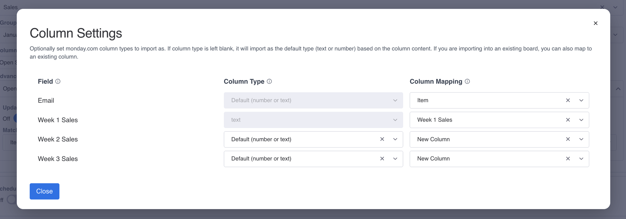Close the Column Settings dialog with X
Viewport: 626px width, 219px height.
tap(595, 23)
